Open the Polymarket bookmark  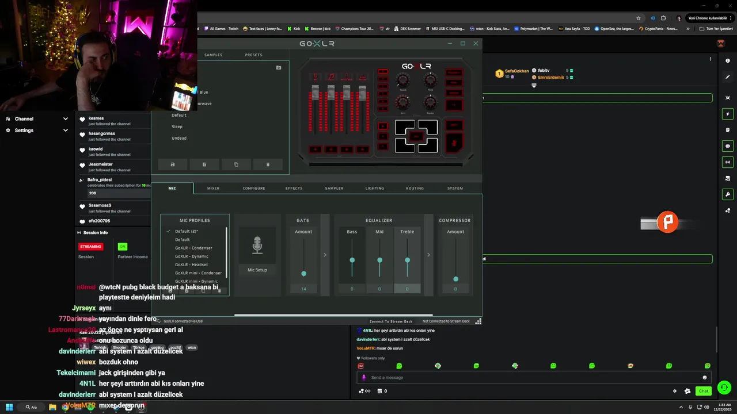coord(534,29)
